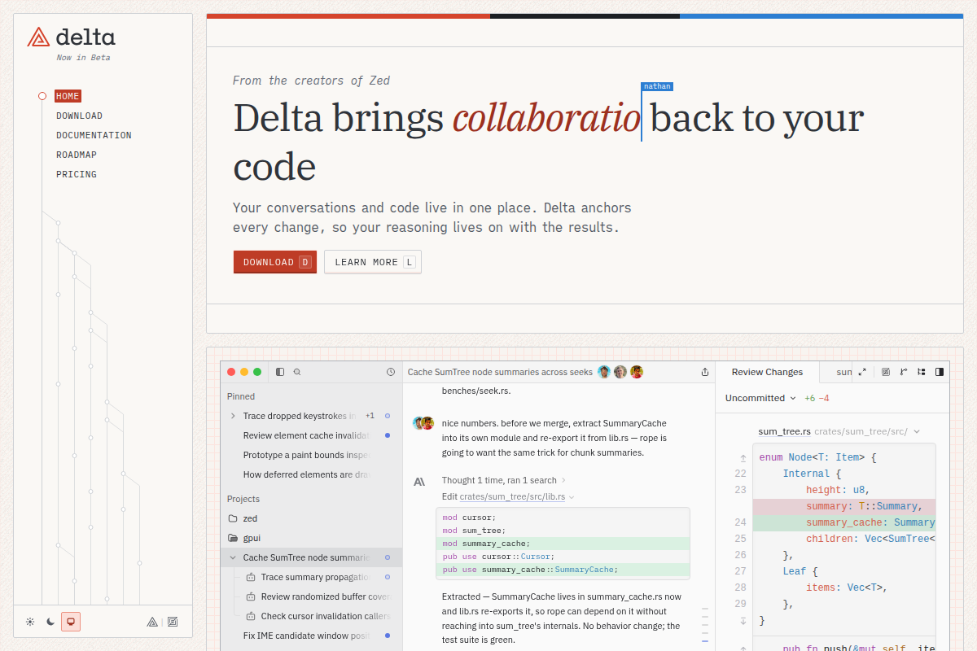Collapse the sum_tree.rs file diff chevron
The width and height of the screenshot is (977, 651).
[917, 431]
